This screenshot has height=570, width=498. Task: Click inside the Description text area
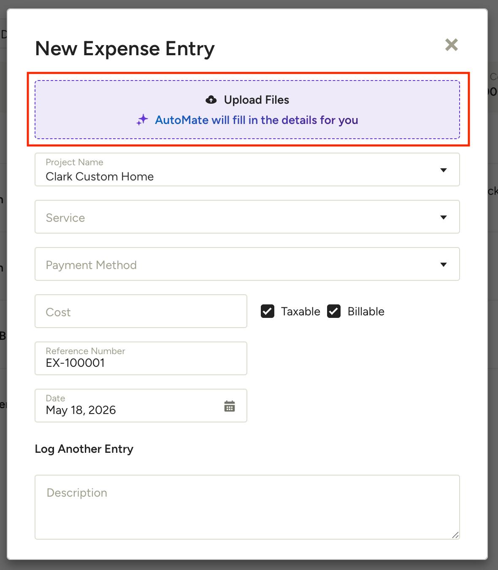point(247,507)
